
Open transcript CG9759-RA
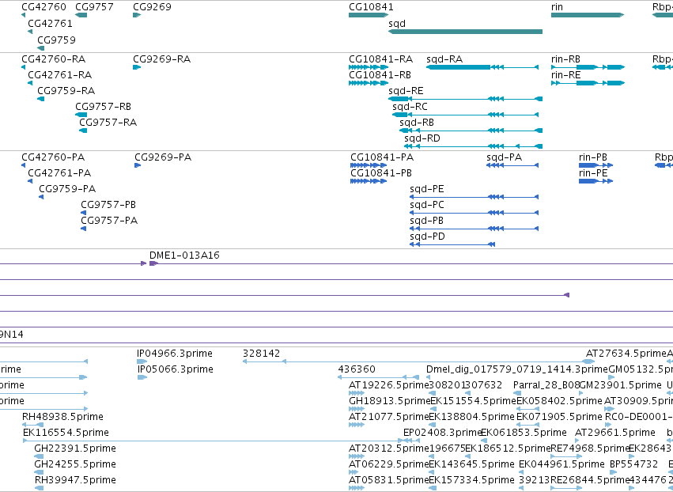coord(66,91)
